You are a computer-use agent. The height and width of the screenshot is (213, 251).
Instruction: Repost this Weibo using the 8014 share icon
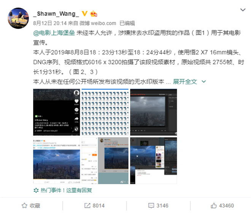[87, 205]
